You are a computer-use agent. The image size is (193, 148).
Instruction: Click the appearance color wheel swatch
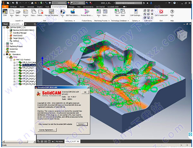click(x=69, y=3)
